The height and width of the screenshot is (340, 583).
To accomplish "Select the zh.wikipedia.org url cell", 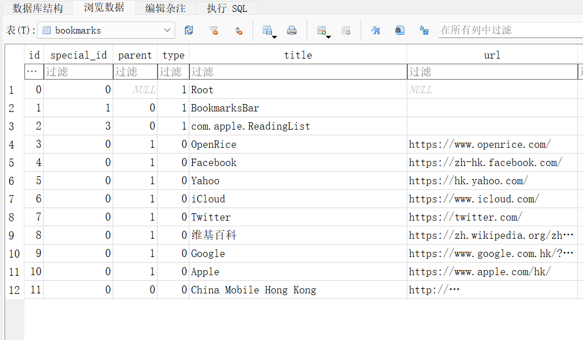I will [x=492, y=235].
